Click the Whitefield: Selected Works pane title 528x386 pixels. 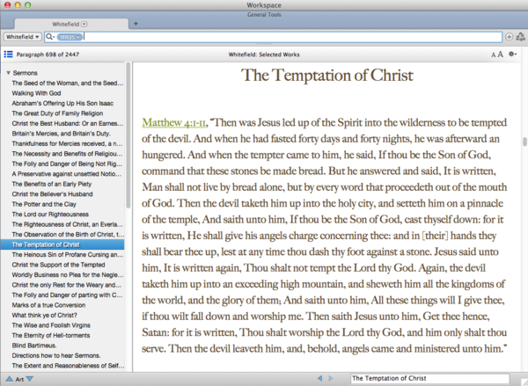[x=264, y=55]
